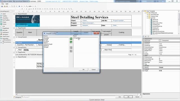Open the 100% zoom level dropdown
180x101 pixels.
(33, 6)
